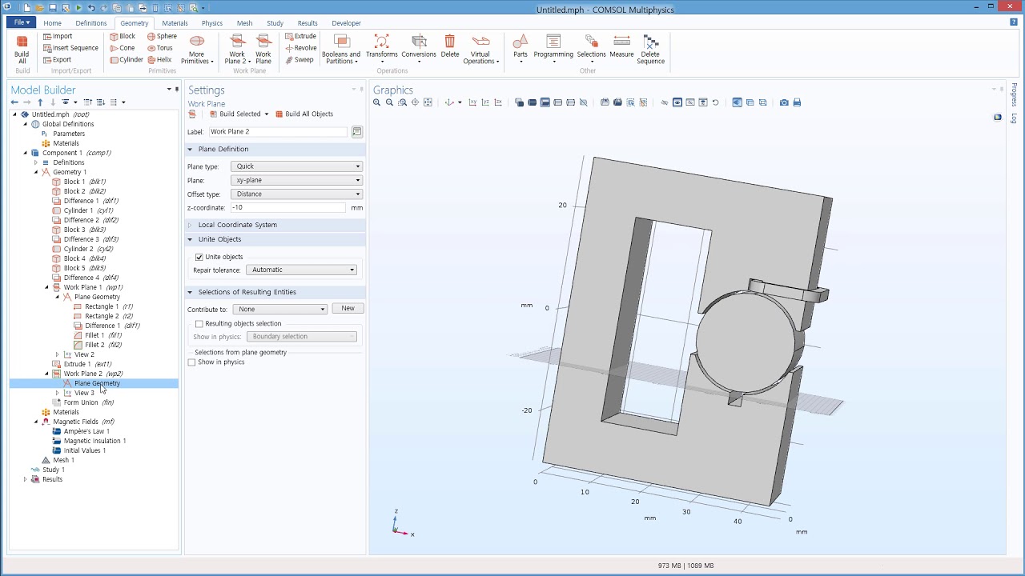Toggle Show in physics checkbox

coord(191,362)
